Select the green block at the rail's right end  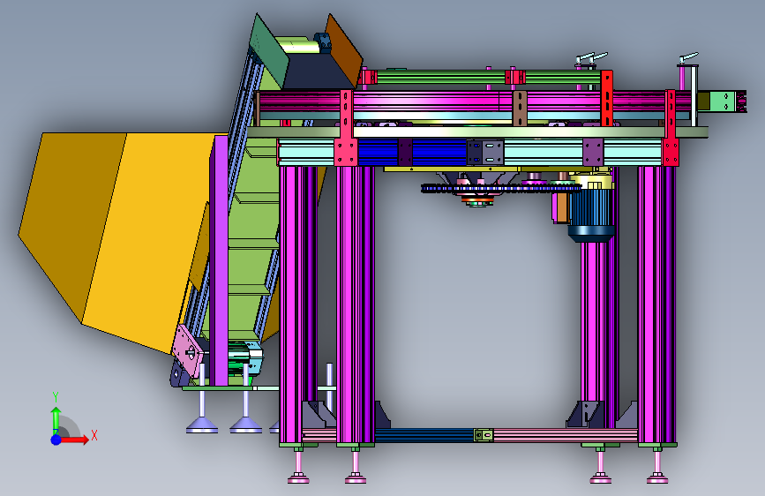[x=724, y=102]
